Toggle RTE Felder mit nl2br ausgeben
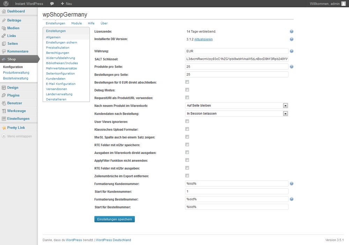349x245 pixels. [187, 168]
